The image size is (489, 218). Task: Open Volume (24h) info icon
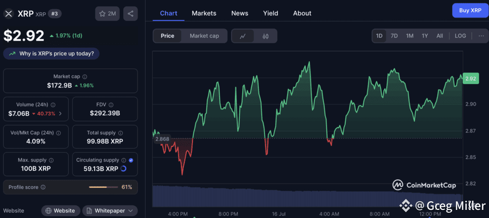(53, 105)
